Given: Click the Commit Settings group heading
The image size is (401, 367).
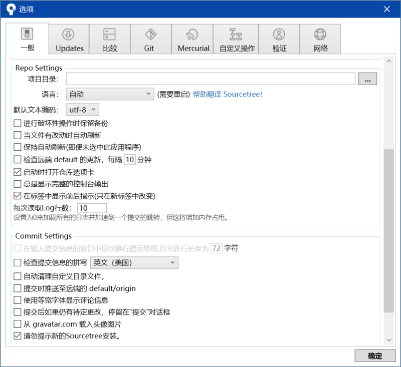Looking at the screenshot, I should click(x=44, y=236).
